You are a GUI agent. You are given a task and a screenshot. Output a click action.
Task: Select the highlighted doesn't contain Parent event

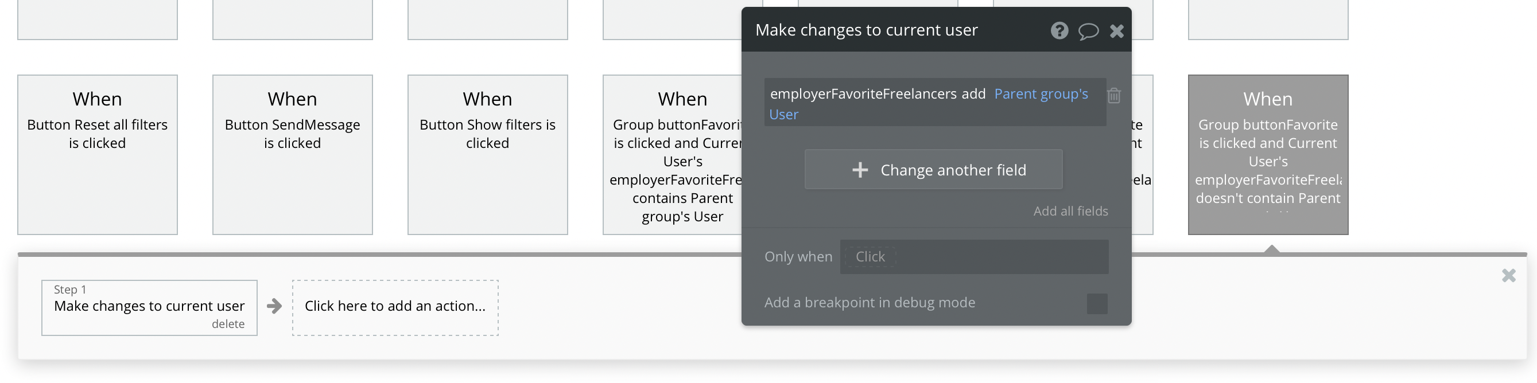1268,154
